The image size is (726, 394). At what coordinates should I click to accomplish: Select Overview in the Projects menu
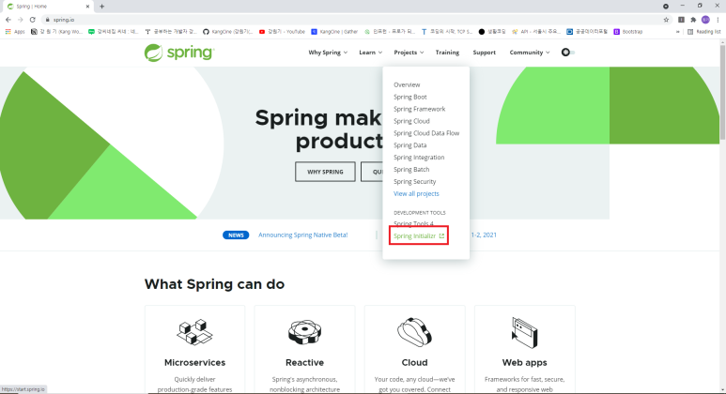click(407, 84)
